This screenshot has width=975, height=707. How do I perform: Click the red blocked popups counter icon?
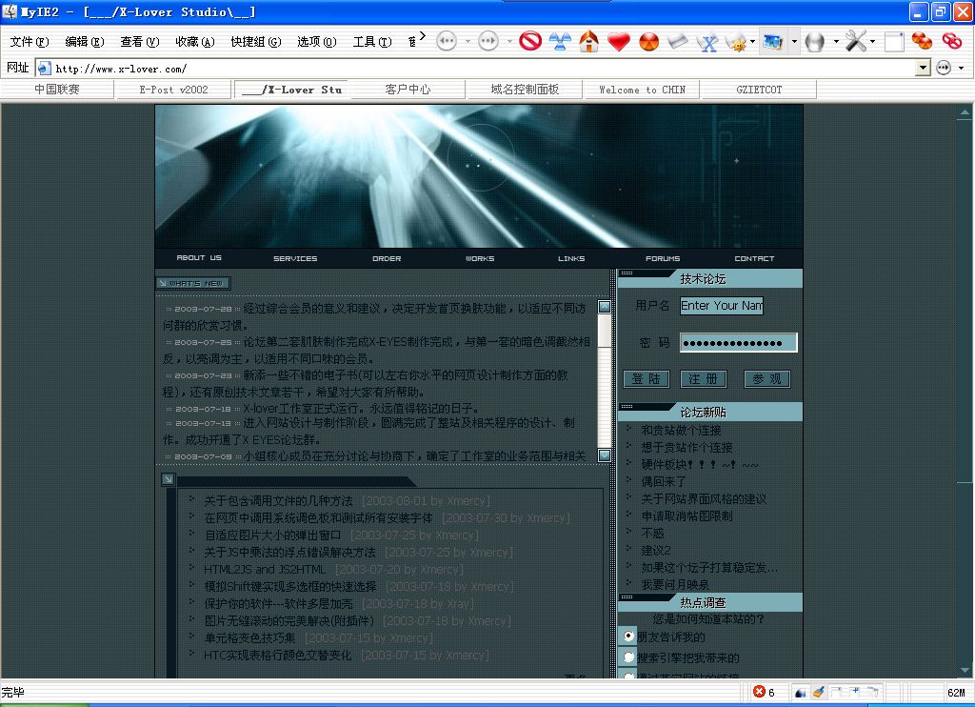(759, 692)
